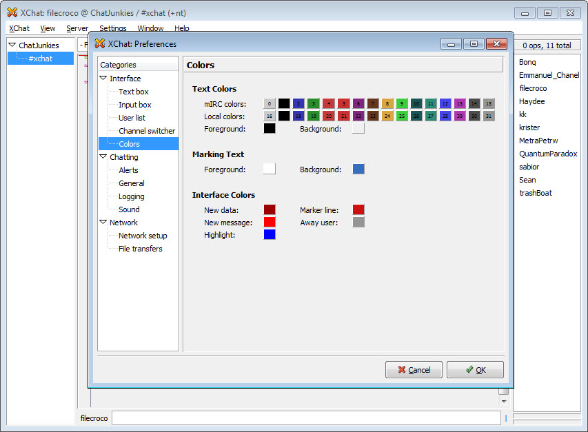The height and width of the screenshot is (432, 588).
Task: Pick local color swatch 16
Action: 270,116
